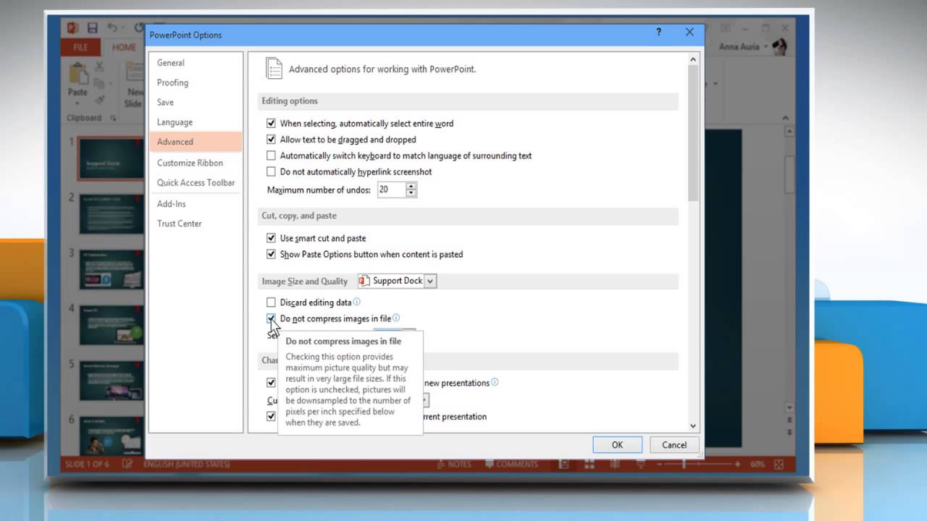Open the Paste dropdown arrow in ribbon
This screenshot has width=927, height=521.
77,102
